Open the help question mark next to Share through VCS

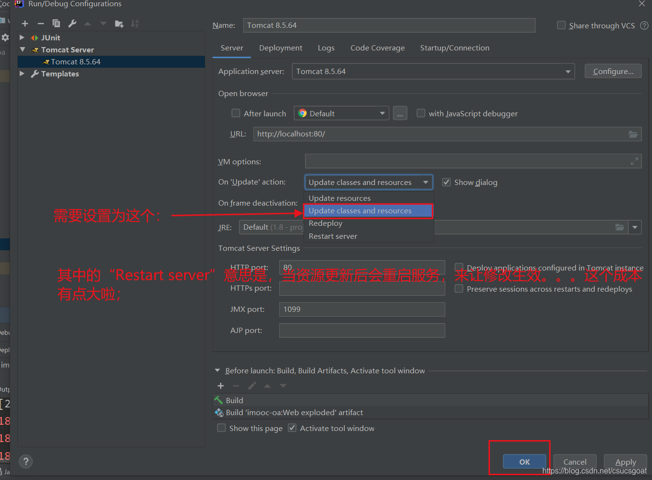(644, 25)
